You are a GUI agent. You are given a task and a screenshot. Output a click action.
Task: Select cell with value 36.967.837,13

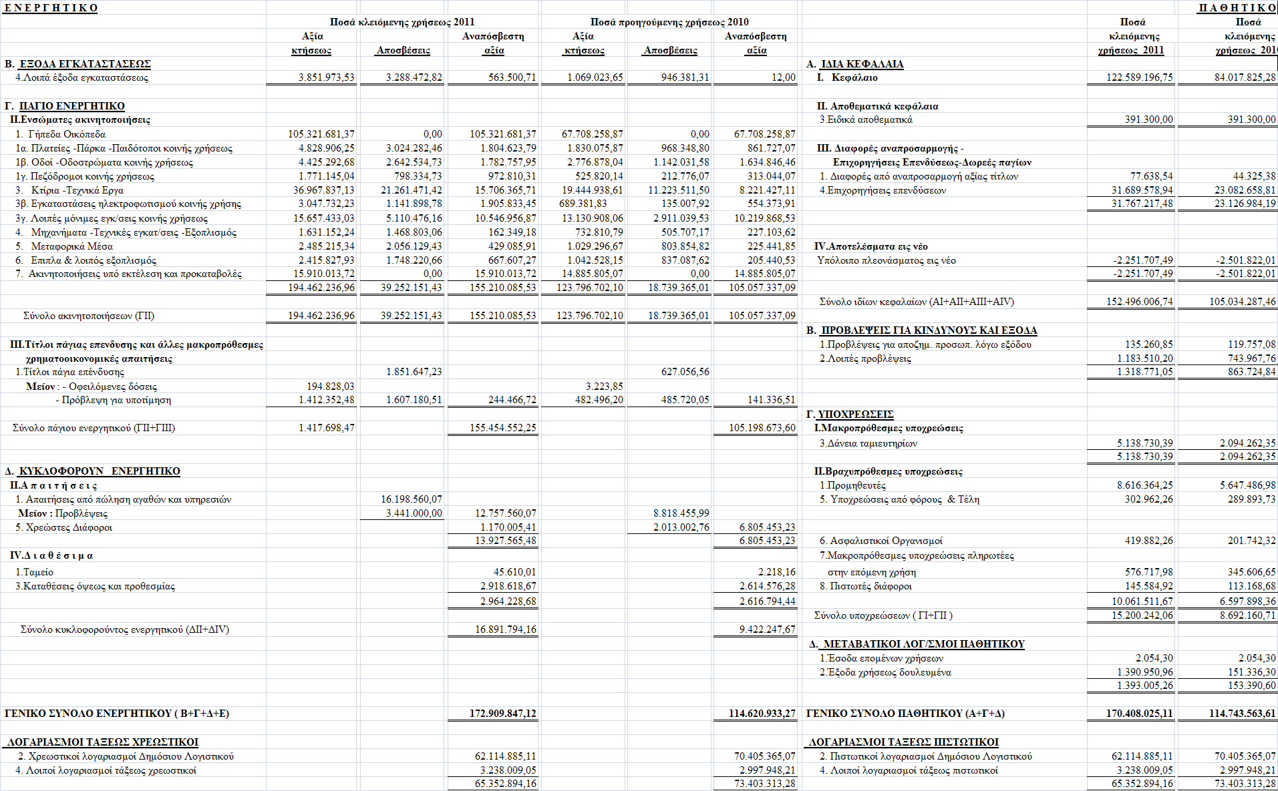[323, 190]
